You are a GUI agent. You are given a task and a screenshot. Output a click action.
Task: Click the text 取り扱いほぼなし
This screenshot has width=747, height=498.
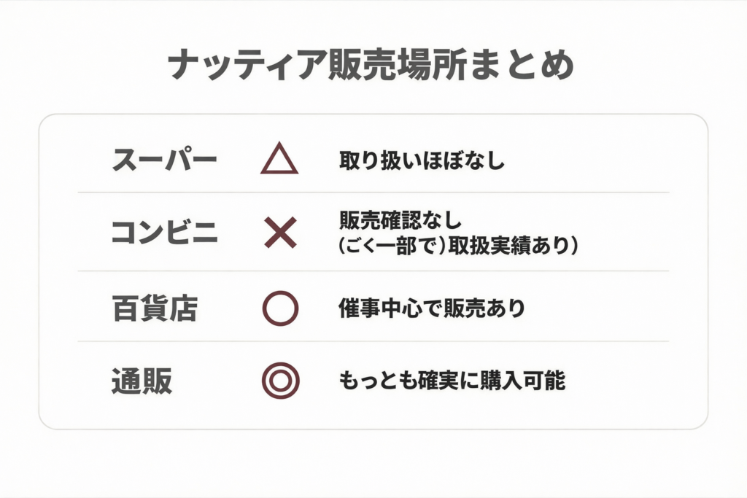tap(422, 161)
